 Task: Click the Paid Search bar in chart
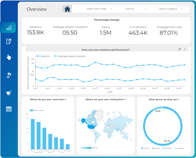click(x=67, y=147)
